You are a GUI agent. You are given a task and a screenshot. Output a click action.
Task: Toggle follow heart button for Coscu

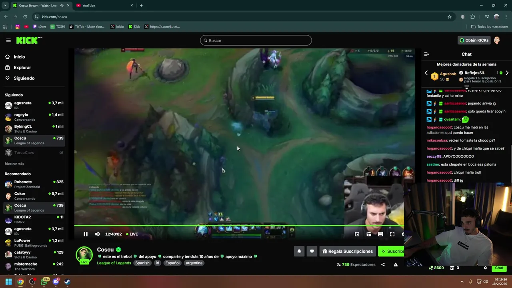(312, 251)
